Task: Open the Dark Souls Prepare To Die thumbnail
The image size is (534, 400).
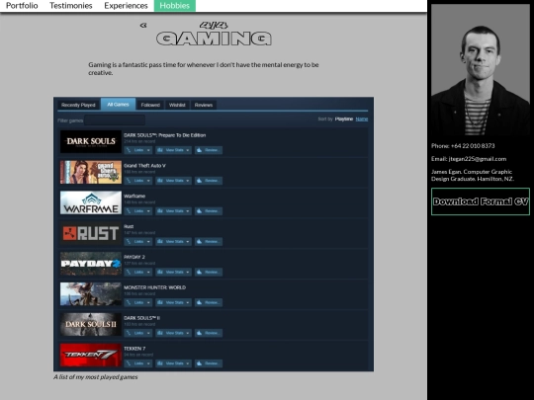Action: coord(91,141)
